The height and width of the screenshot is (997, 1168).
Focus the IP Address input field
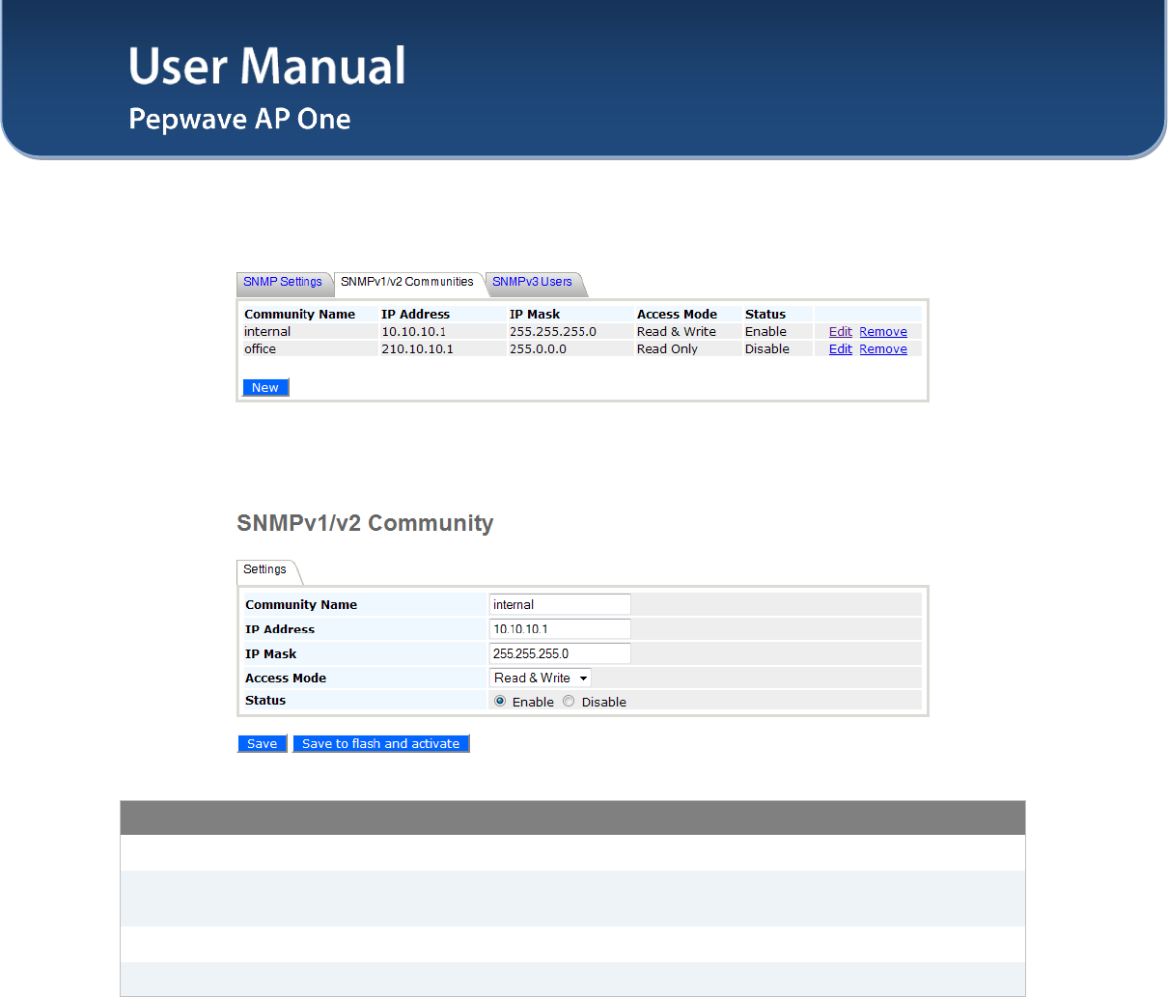560,629
